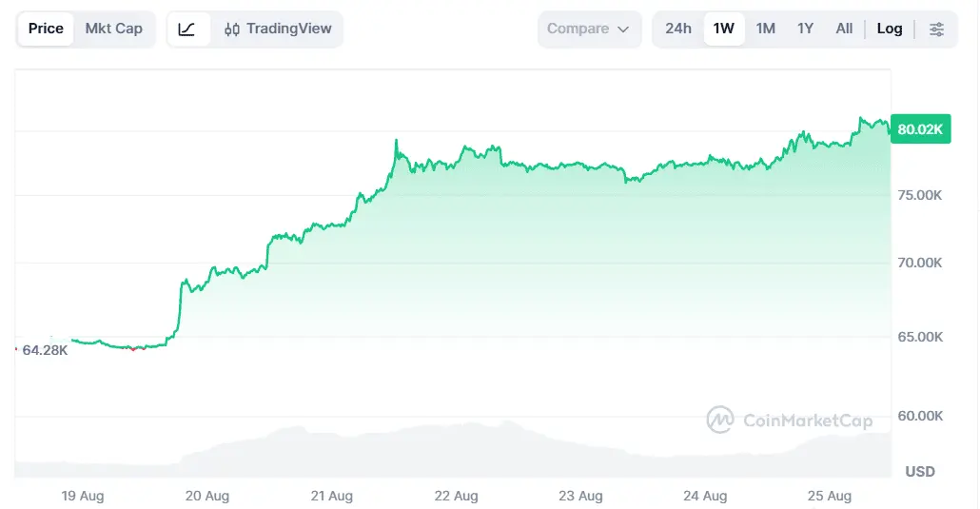
Task: Click the CoinMarketCap watermark logo
Action: [x=720, y=420]
